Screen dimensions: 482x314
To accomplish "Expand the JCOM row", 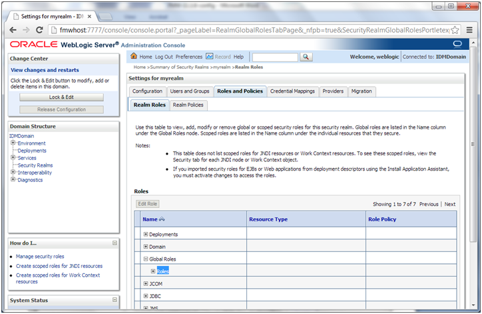I will click(x=146, y=283).
